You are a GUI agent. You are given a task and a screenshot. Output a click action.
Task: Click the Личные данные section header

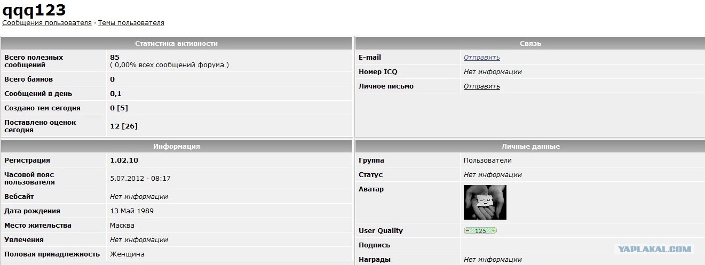(530, 146)
